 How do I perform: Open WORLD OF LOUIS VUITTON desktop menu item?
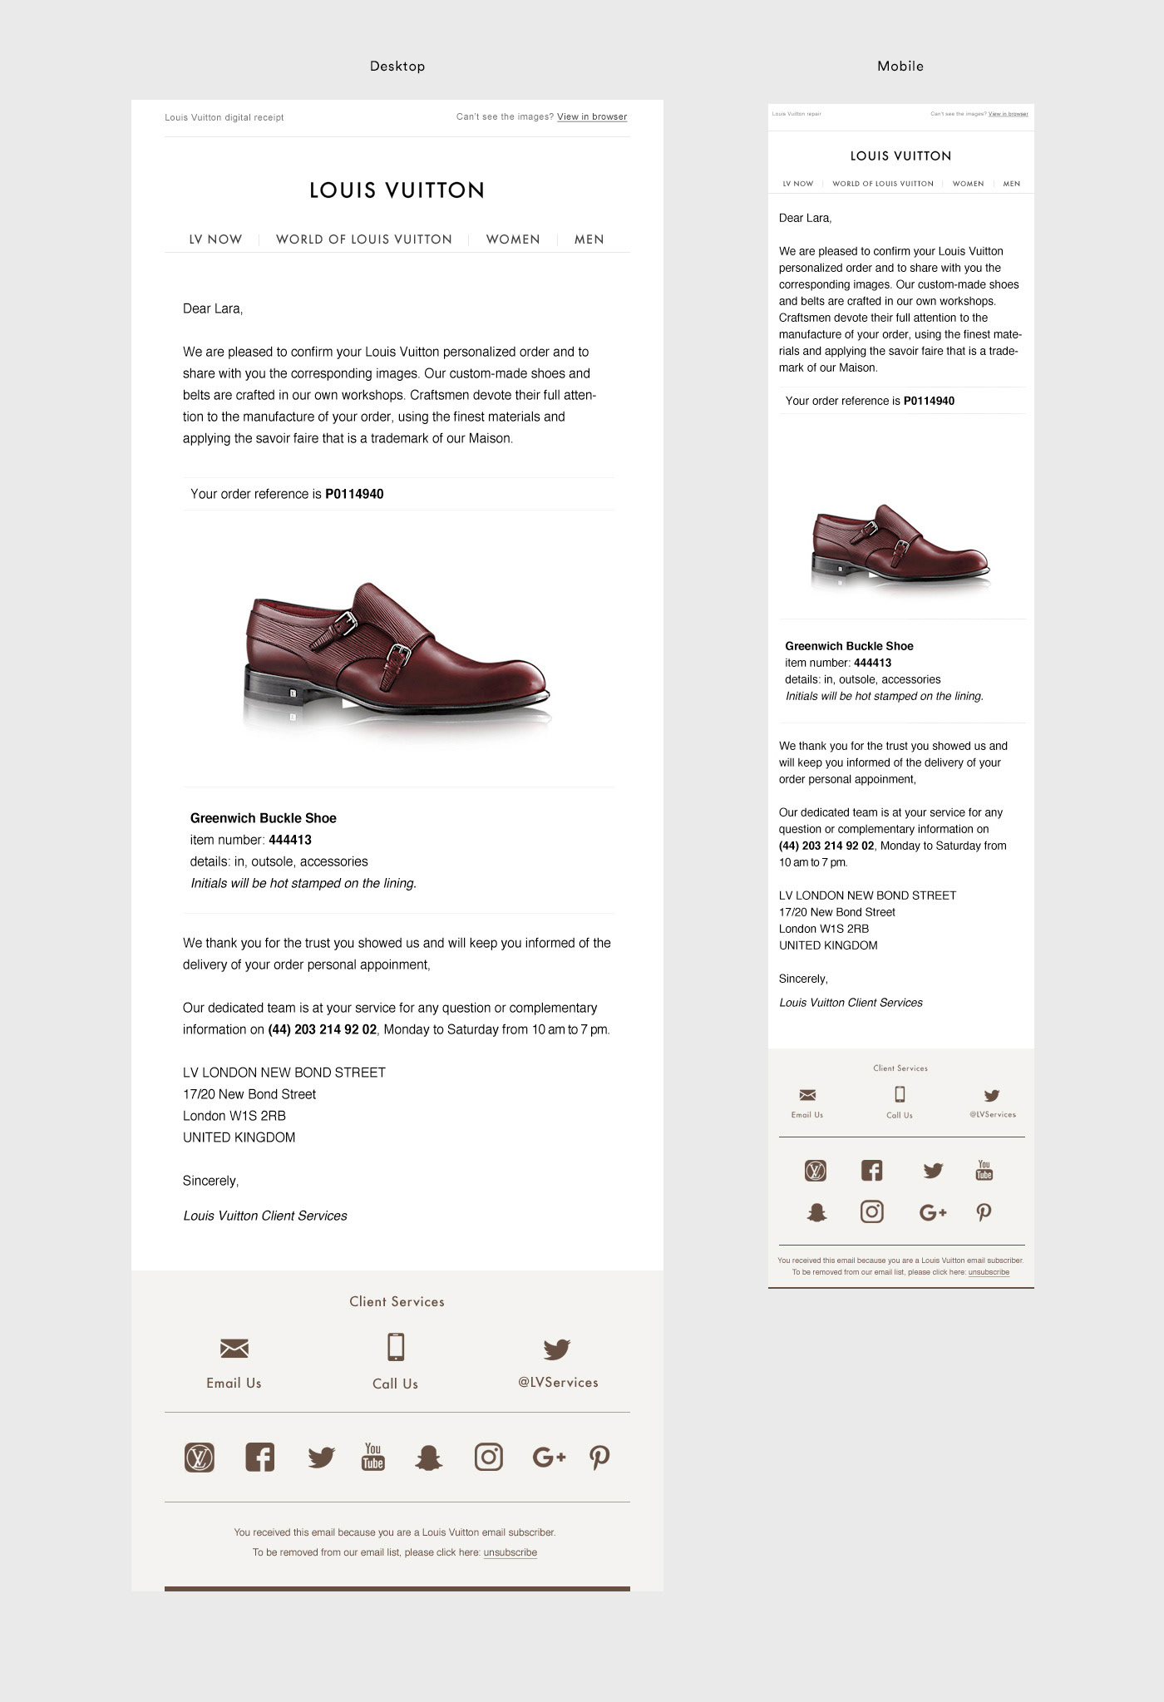[x=364, y=239]
